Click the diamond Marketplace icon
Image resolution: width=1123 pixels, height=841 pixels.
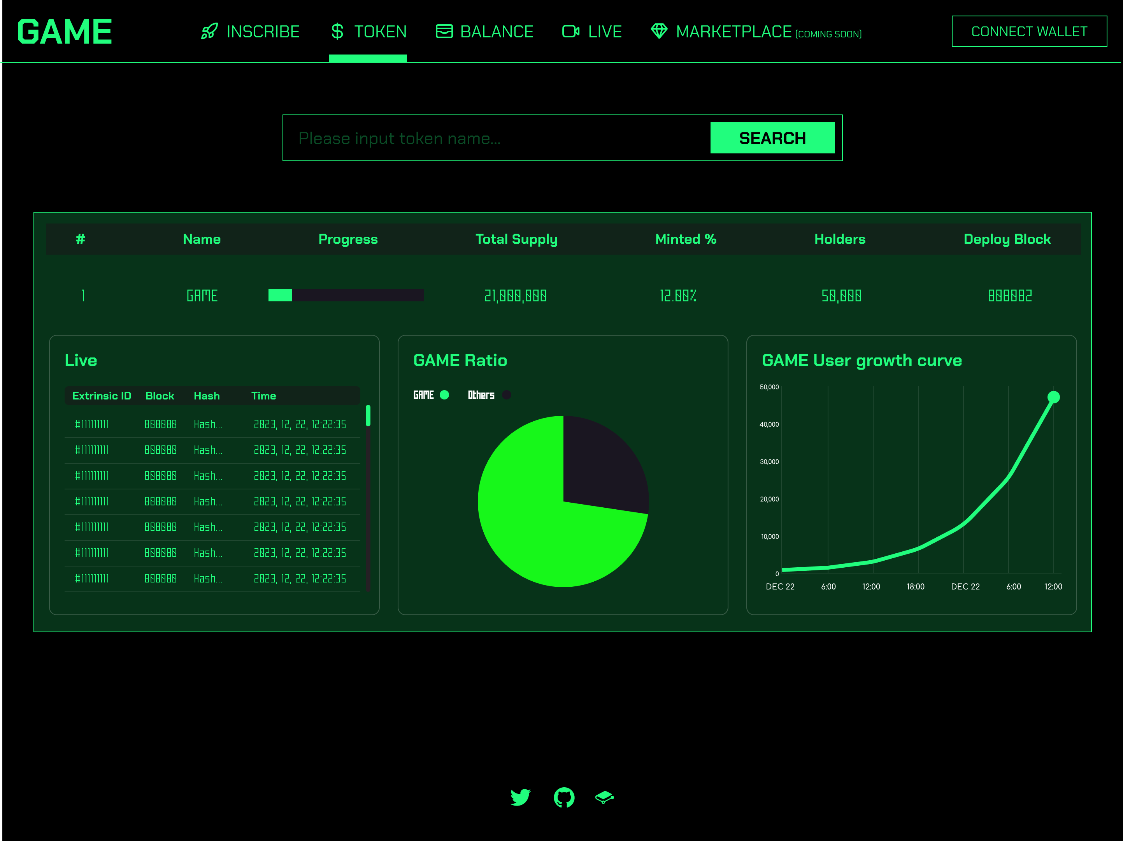tap(659, 32)
